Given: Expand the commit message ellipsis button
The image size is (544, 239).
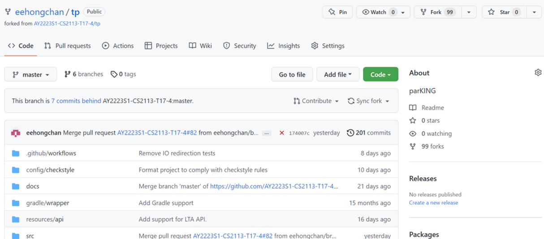Looking at the screenshot, I should point(267,133).
